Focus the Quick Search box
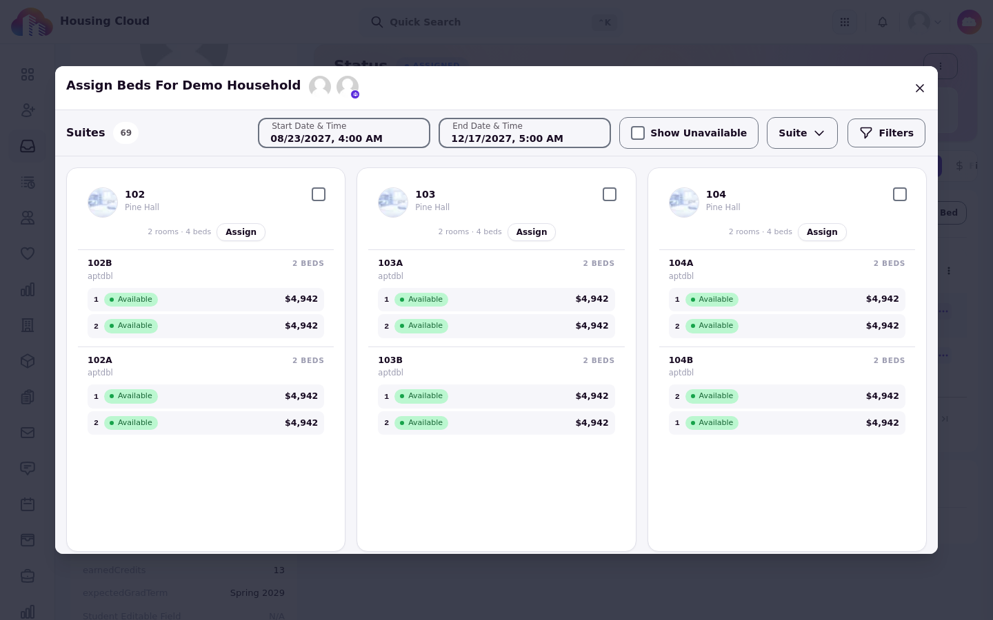Image resolution: width=993 pixels, height=620 pixels. pyautogui.click(x=493, y=22)
